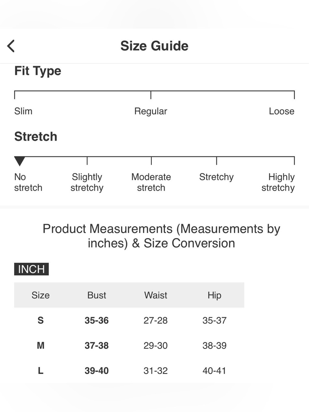309x412 pixels.
Task: Tap the back arrow icon
Action: (x=11, y=46)
